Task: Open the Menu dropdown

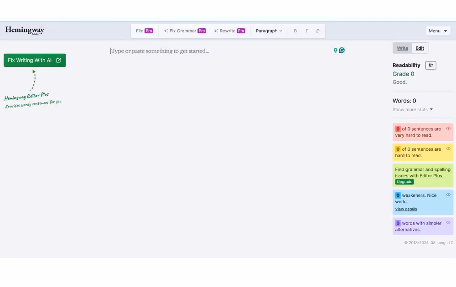Action: pyautogui.click(x=438, y=31)
